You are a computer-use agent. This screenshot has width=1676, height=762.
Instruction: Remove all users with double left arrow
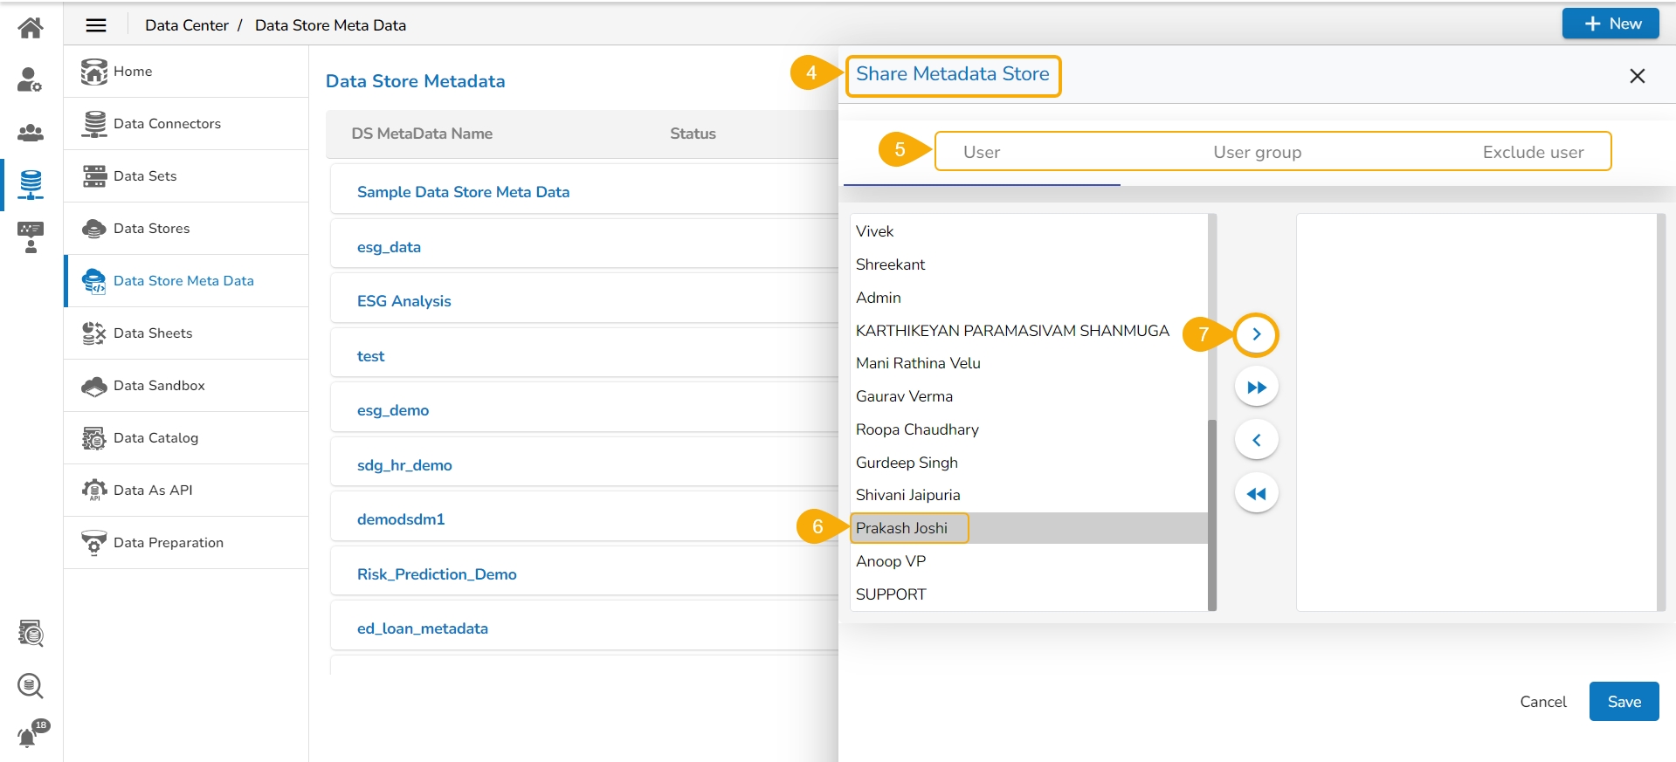pyautogui.click(x=1256, y=494)
